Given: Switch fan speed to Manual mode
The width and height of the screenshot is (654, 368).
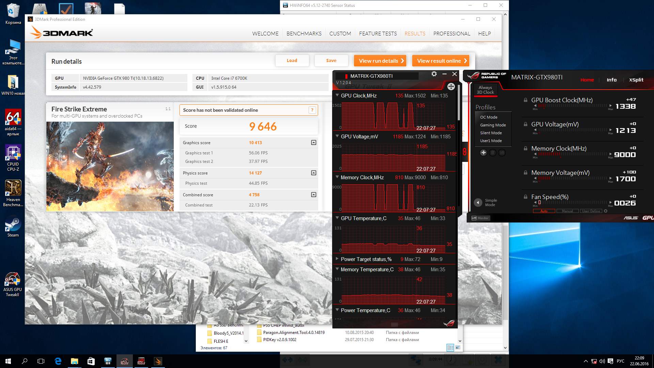Looking at the screenshot, I should coord(567,211).
